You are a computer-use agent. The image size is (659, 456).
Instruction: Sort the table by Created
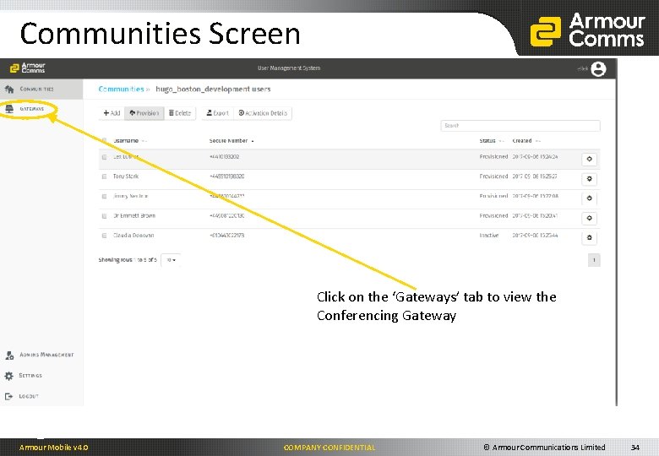526,141
